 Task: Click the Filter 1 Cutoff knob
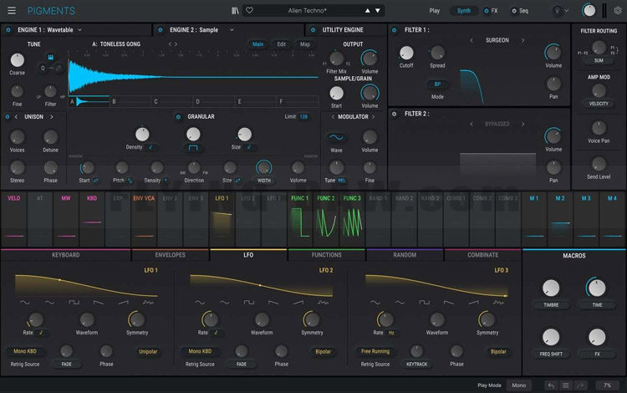pyautogui.click(x=405, y=53)
